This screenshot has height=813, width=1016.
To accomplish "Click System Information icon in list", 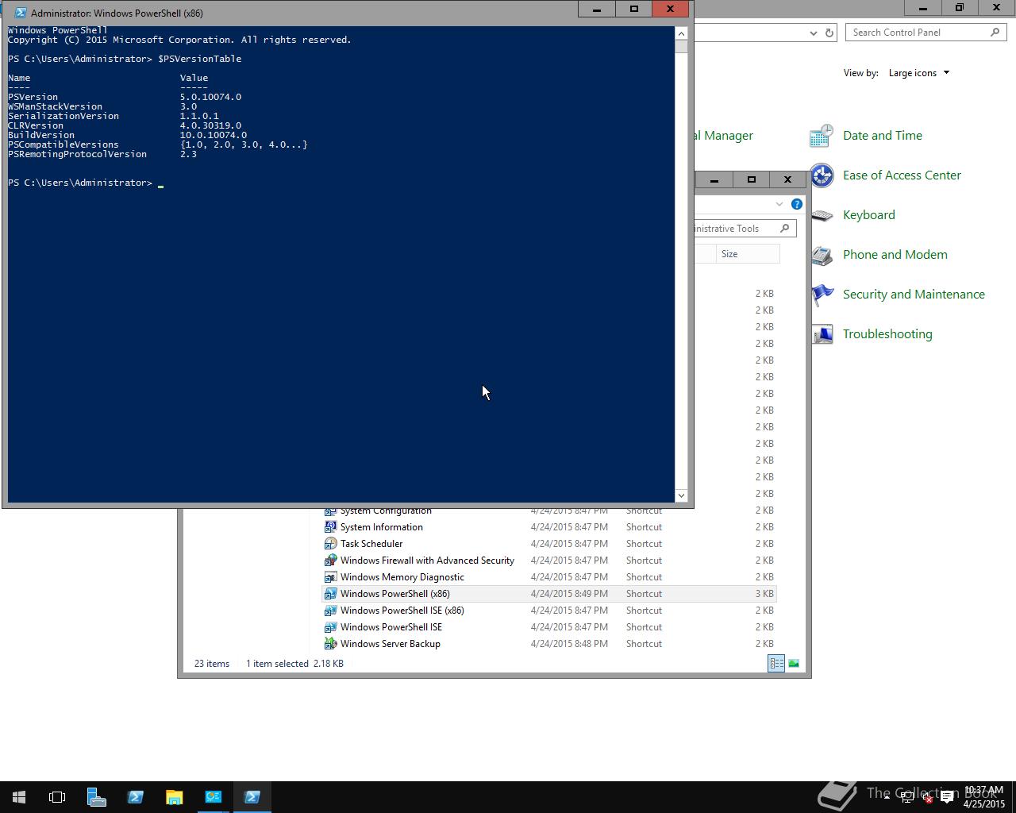I will pyautogui.click(x=330, y=527).
